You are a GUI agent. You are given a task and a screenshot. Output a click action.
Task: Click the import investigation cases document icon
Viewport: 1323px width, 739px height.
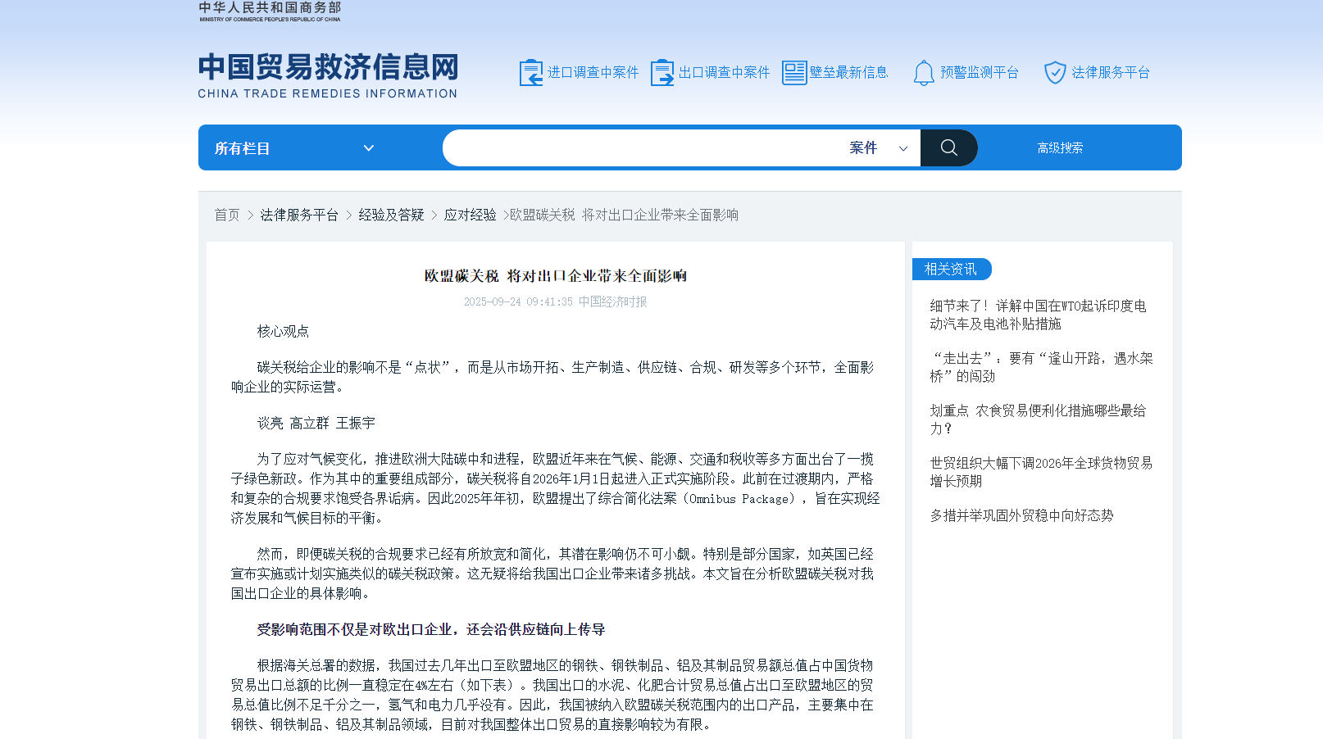[530, 73]
